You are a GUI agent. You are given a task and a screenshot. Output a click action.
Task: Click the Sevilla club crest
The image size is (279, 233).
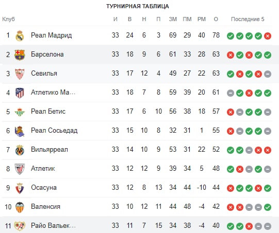[x=20, y=74]
